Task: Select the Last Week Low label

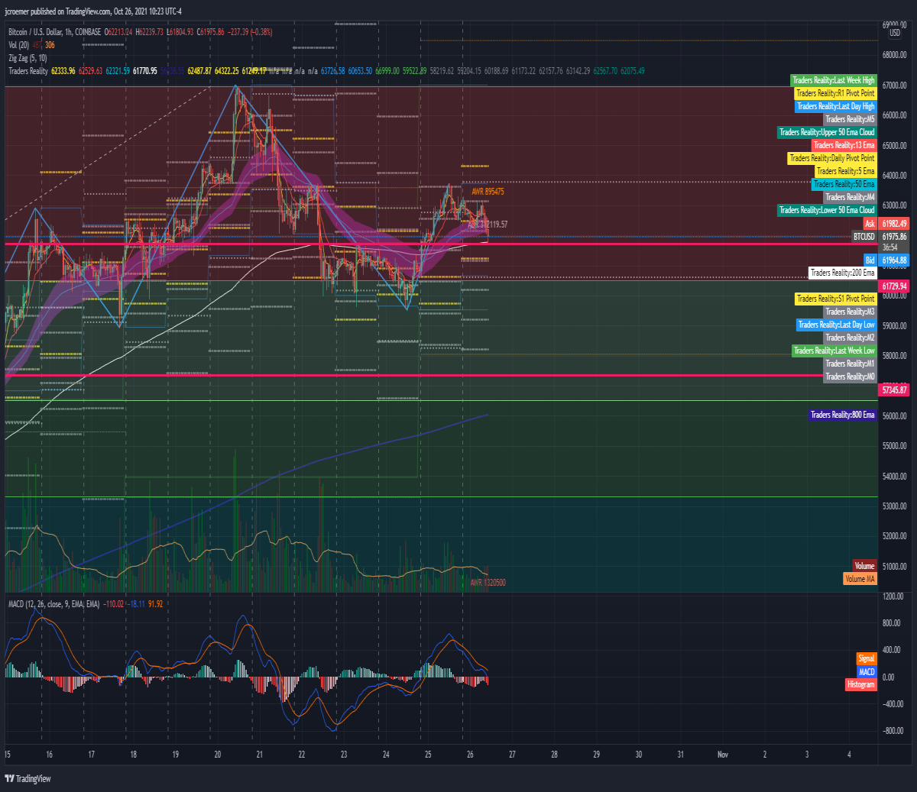Action: point(834,351)
